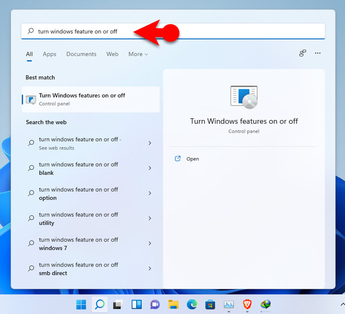
Task: Open Microsoft Store from taskbar
Action: 210,305
